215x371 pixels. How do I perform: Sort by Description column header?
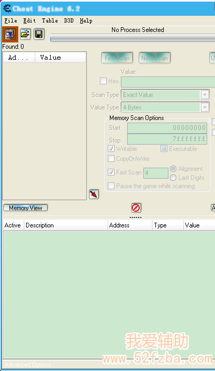[66, 225]
